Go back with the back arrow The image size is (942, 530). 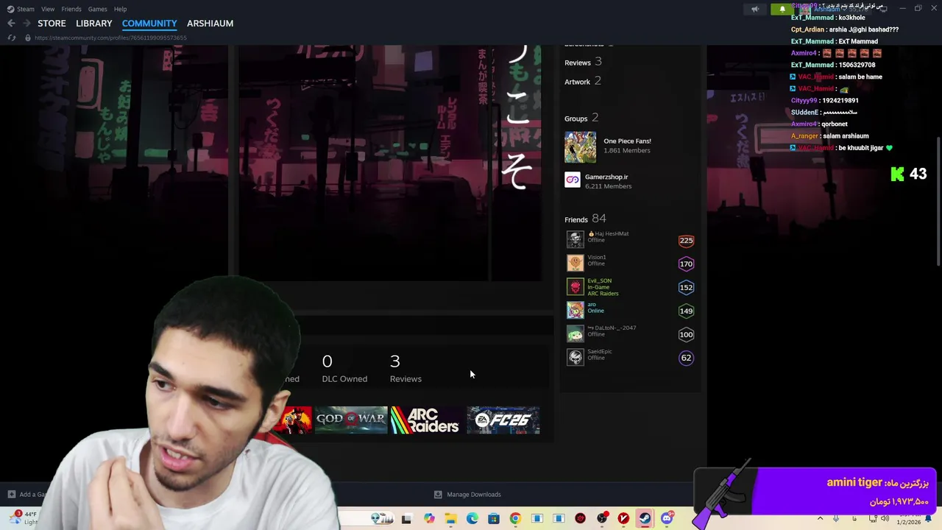coord(11,24)
